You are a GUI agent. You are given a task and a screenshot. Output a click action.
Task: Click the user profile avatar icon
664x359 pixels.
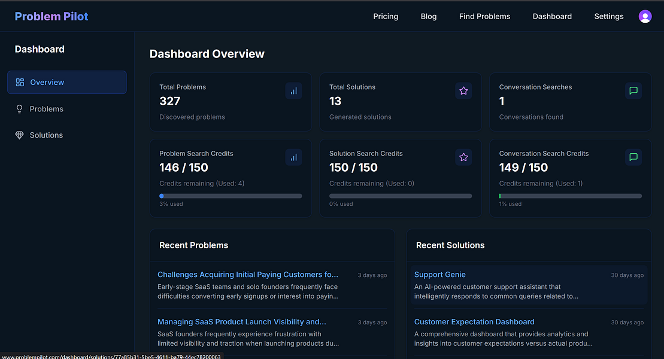[645, 17]
